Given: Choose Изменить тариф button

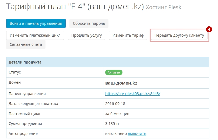Looking at the screenshot, I should tap(128, 35).
